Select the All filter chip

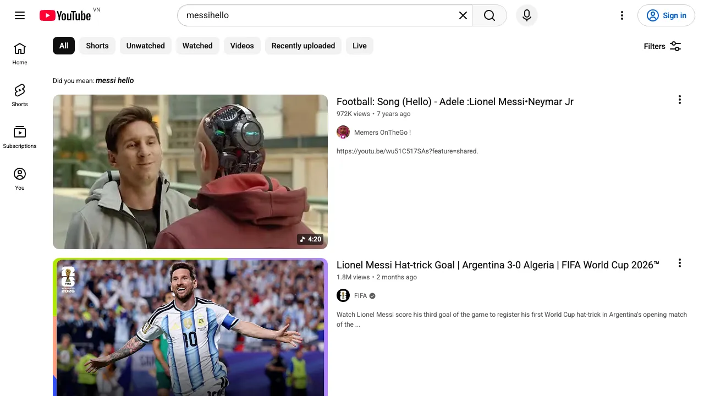coord(64,46)
